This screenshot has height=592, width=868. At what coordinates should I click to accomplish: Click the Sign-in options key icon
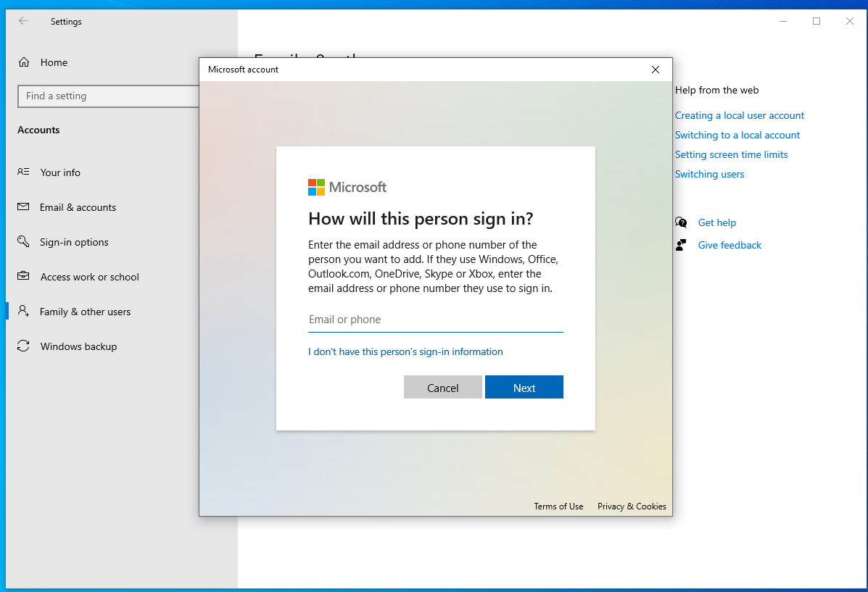pyautogui.click(x=23, y=242)
